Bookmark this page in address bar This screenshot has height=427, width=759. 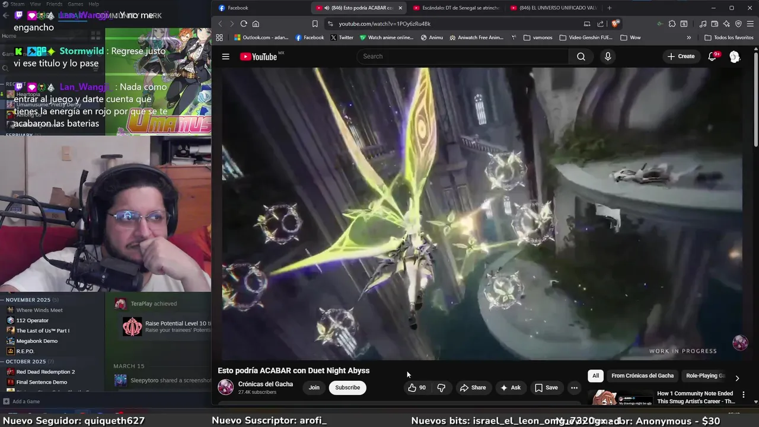(315, 24)
